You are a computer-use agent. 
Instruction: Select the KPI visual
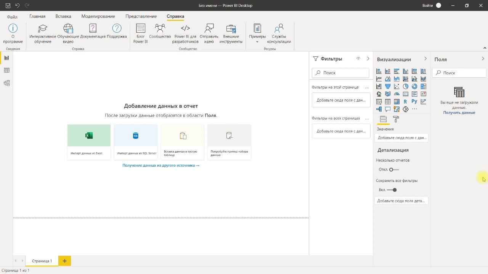(423, 94)
